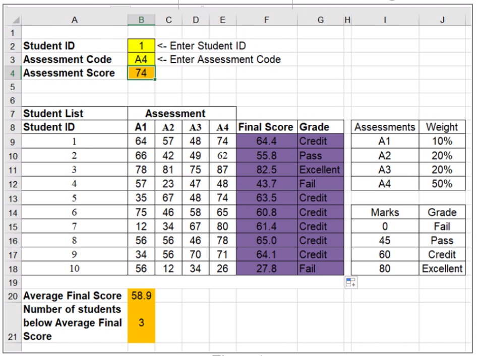477x356 pixels.
Task: Select the yellow Student ID entry cell
Action: (141, 46)
